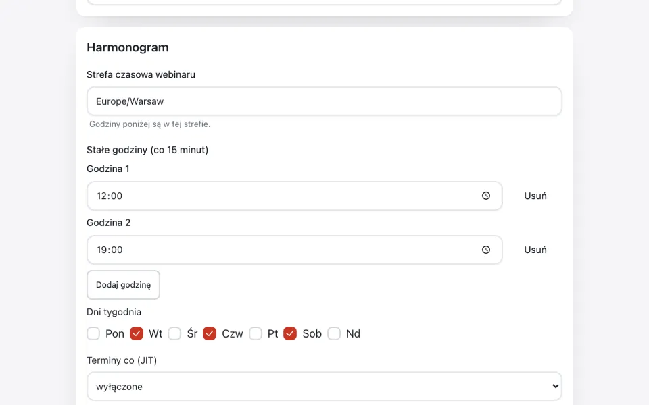Enable the Pt weekday checkbox
This screenshot has width=649, height=405.
pyautogui.click(x=256, y=333)
